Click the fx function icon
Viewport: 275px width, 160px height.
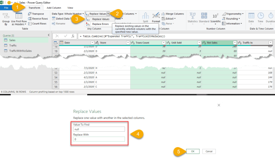(x=73, y=36)
